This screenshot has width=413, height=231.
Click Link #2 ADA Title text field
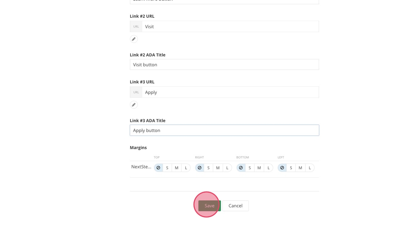224,64
